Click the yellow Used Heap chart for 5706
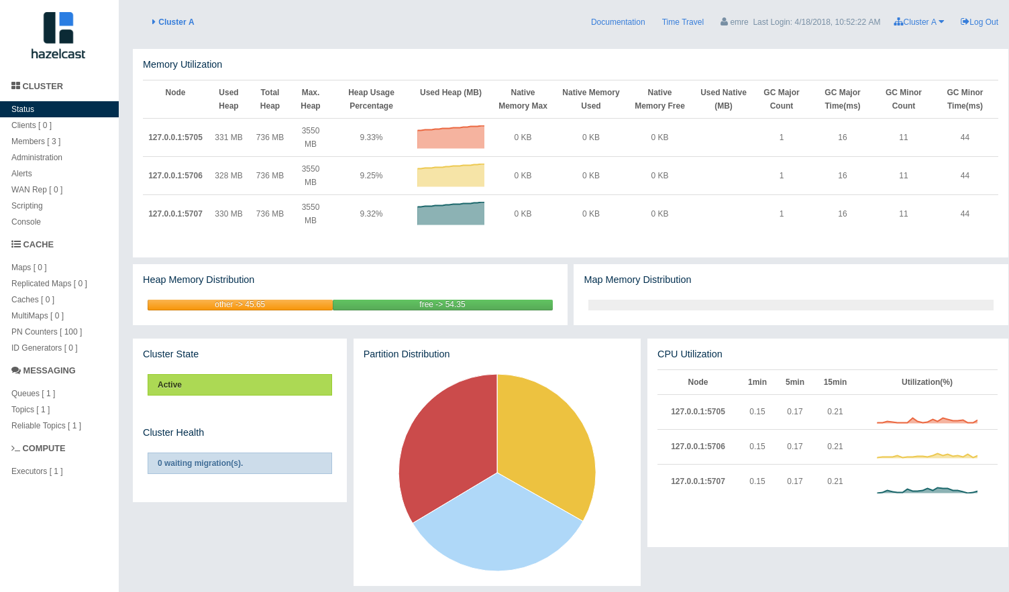 (451, 175)
